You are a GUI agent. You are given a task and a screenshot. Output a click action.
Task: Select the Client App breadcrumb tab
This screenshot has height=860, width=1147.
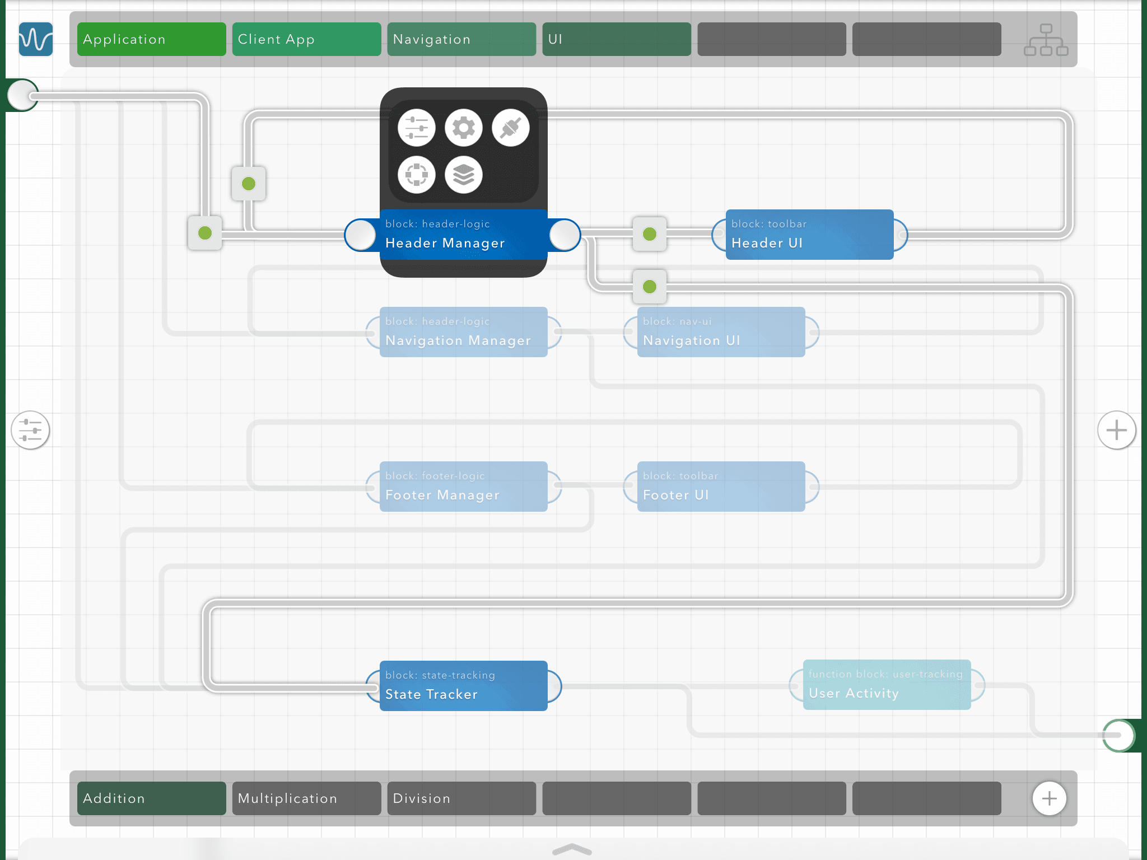tap(306, 39)
